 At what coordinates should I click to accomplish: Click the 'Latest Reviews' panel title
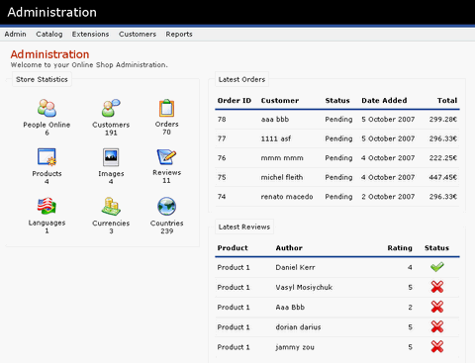244,227
